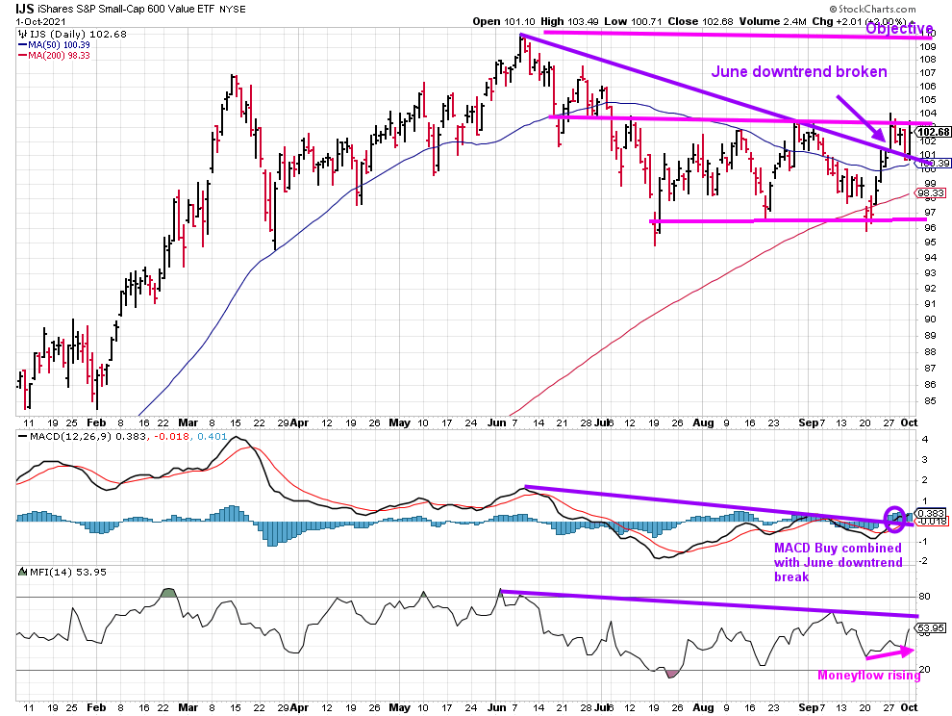
Task: Click the 'Volume 2.4M' value in the header
Action: pos(773,21)
